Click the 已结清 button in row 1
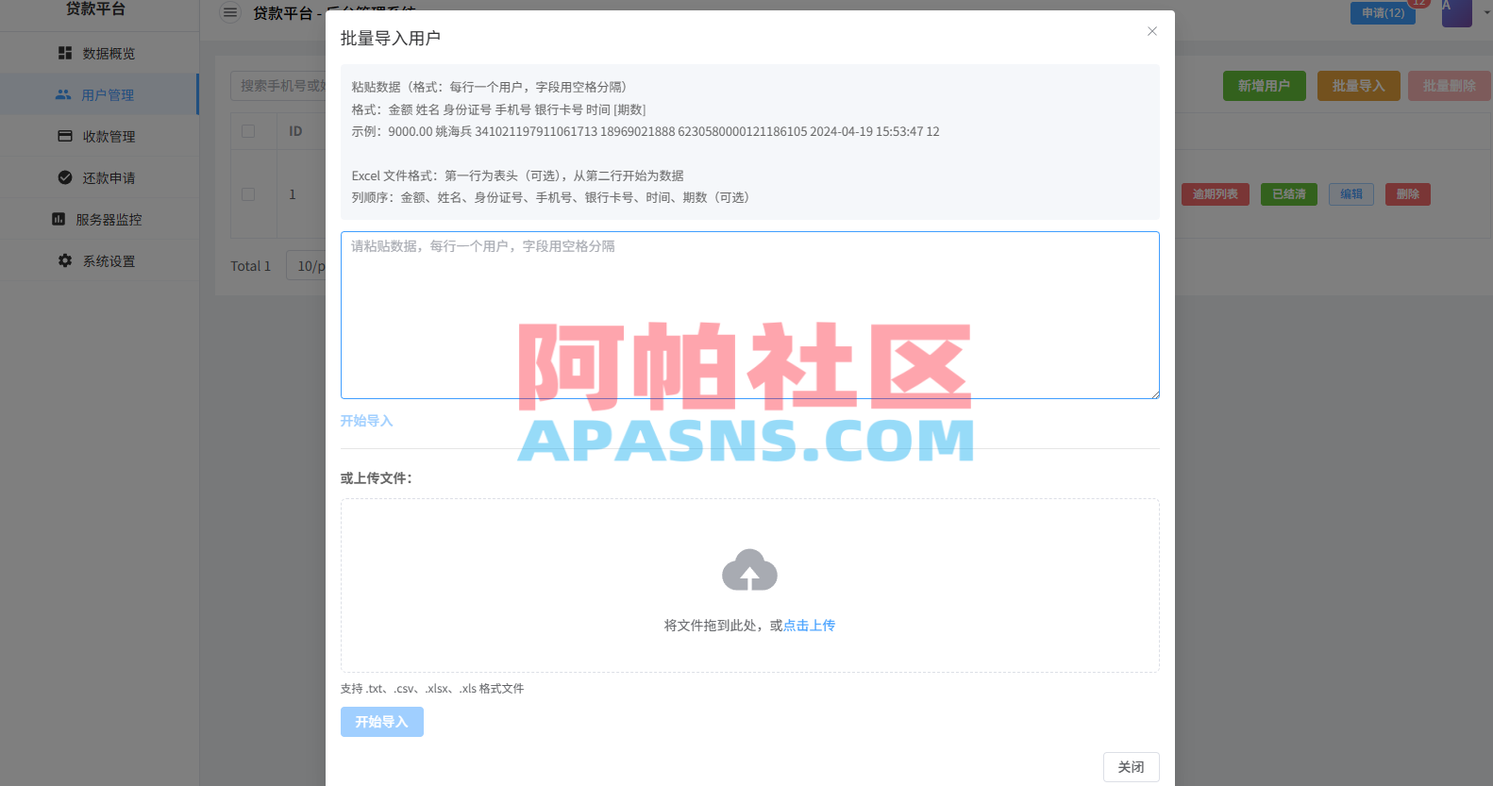The height and width of the screenshot is (786, 1493). (1289, 194)
